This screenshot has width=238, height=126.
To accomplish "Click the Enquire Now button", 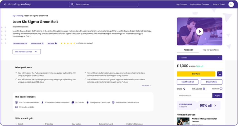I will 211,82.
